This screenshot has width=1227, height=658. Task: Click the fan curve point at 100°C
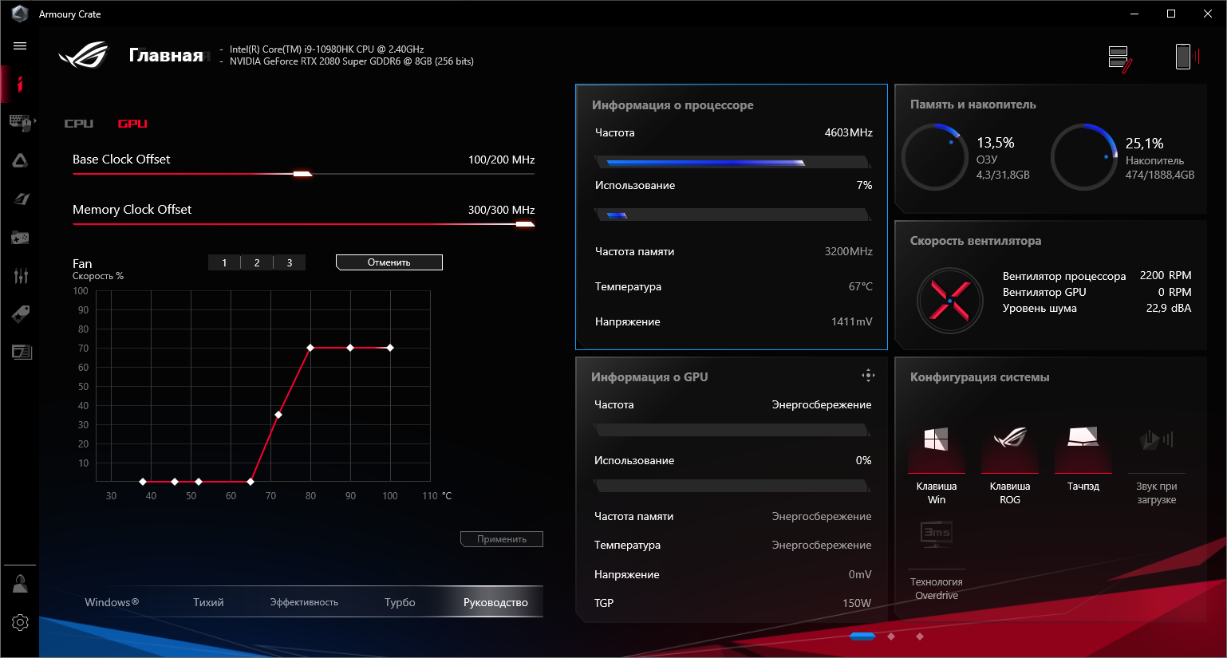[390, 348]
